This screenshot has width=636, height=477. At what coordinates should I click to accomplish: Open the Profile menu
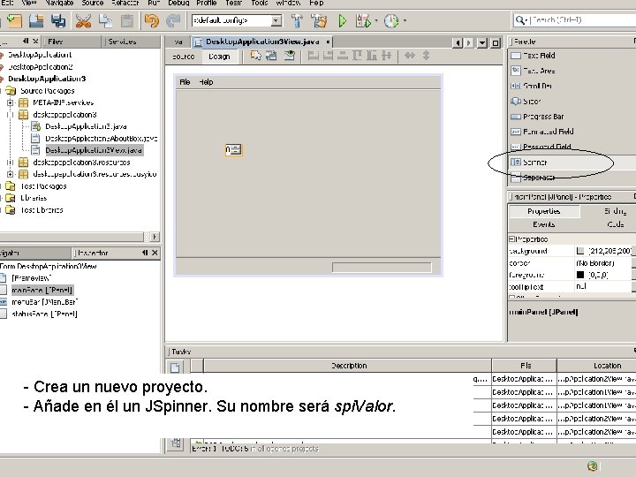(207, 3)
